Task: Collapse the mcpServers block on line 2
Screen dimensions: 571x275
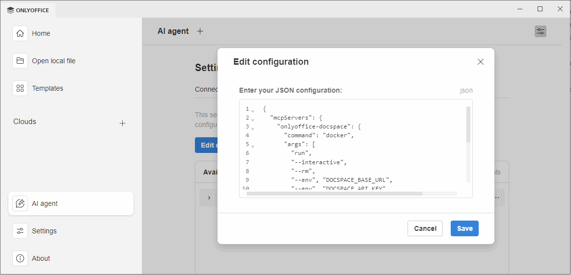Action: (x=253, y=119)
